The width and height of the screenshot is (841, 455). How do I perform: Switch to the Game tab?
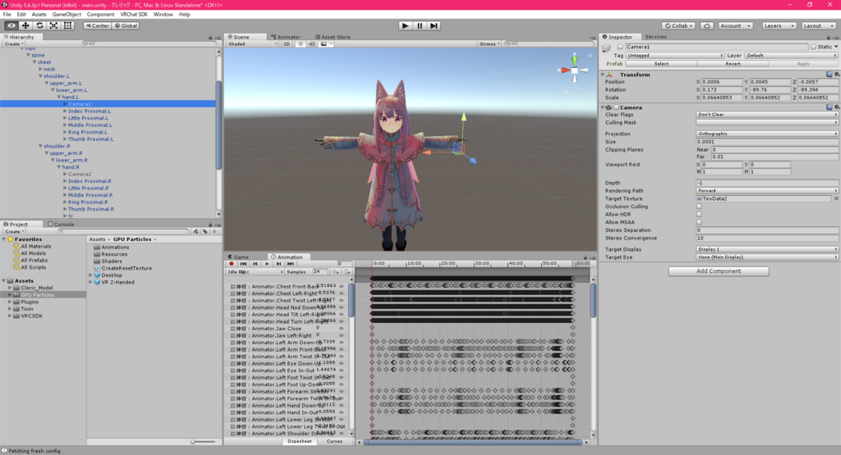[238, 257]
